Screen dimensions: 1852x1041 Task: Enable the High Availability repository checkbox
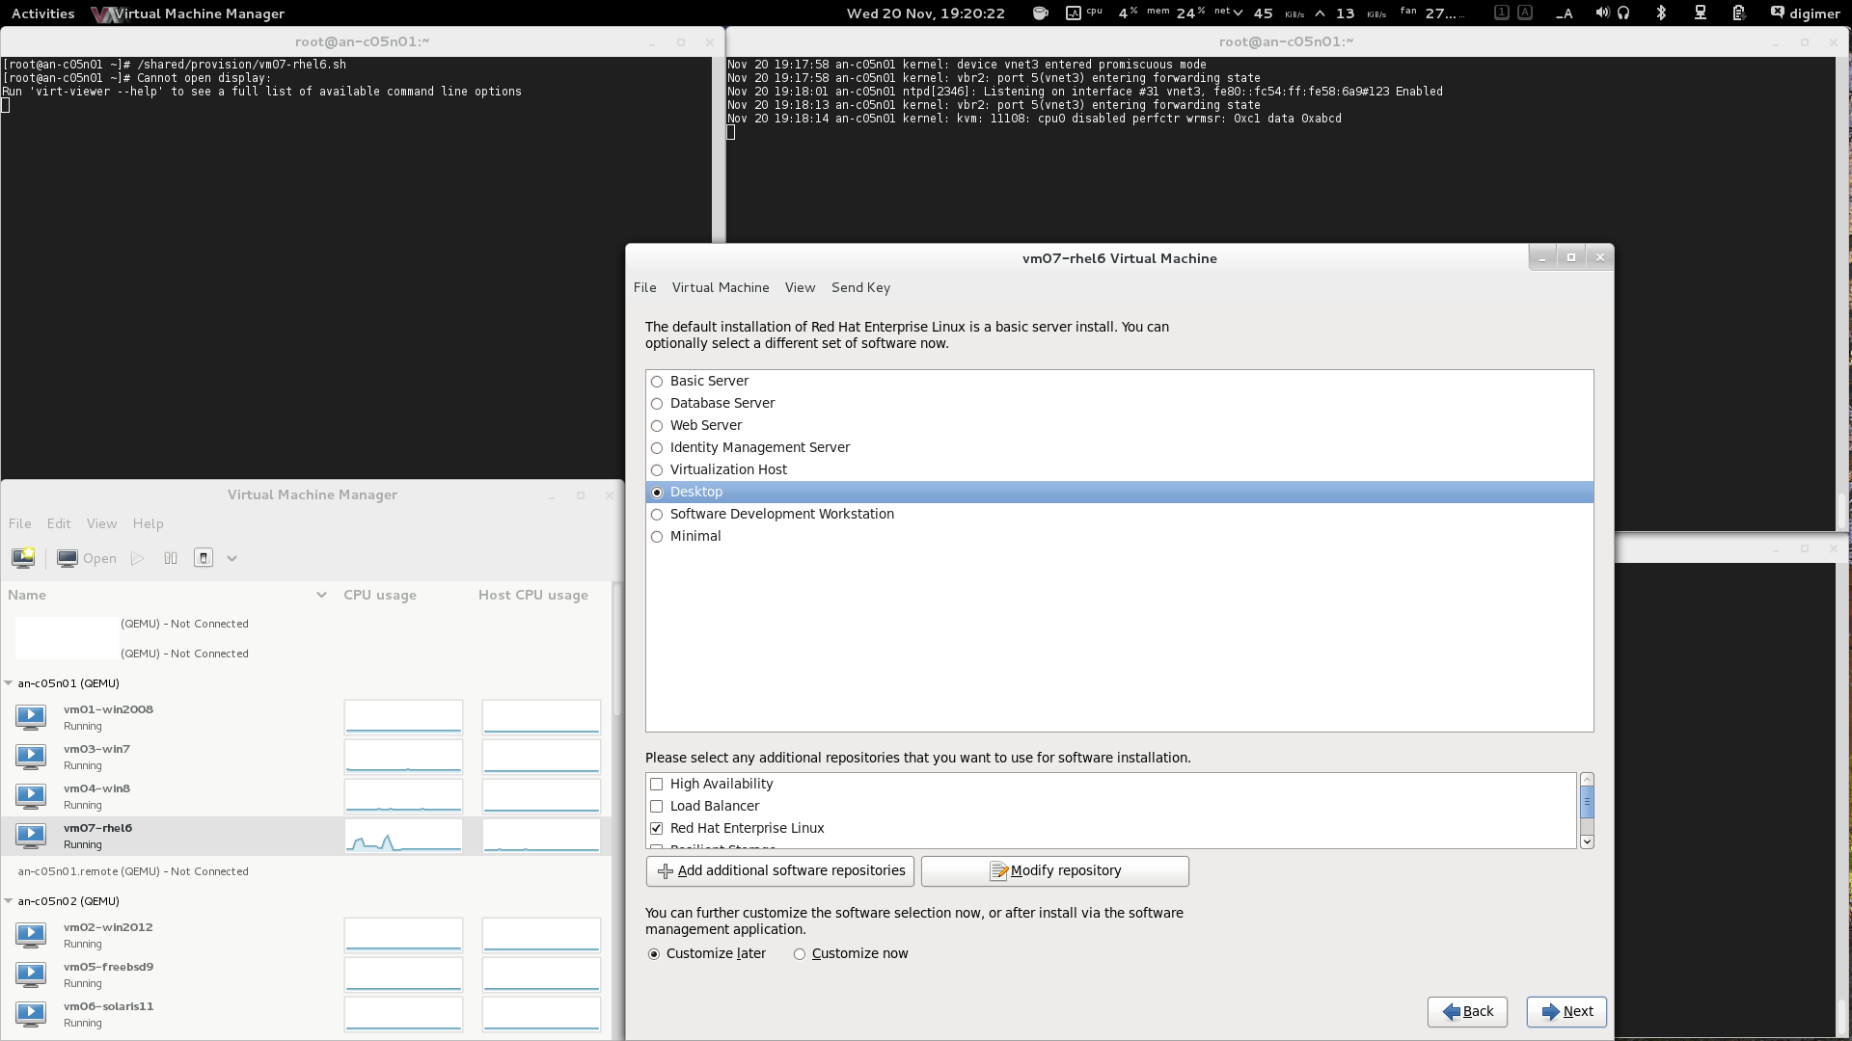click(x=657, y=785)
